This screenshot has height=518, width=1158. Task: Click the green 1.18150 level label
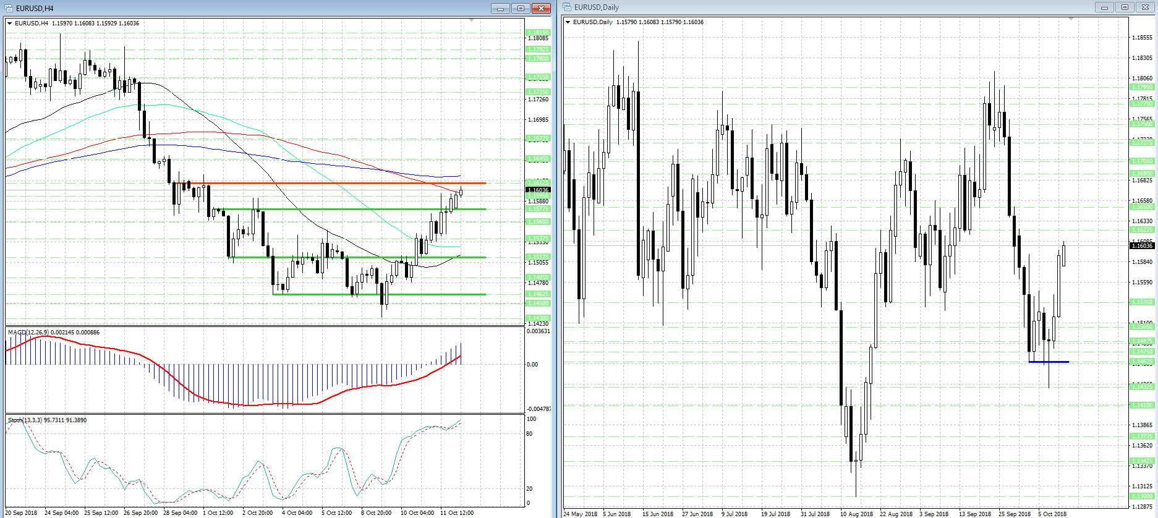coord(537,33)
